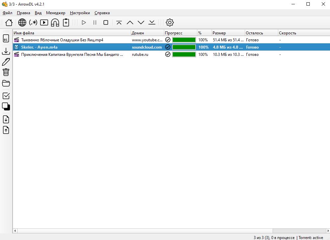Click the home icon in the toolbar
This screenshot has height=240, width=330.
(x=9, y=22)
